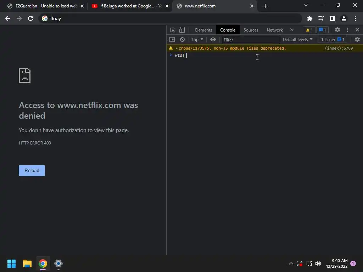Viewport: 363px width, 272px height.
Task: Click the console input line with wtd]
Action: pos(264,55)
